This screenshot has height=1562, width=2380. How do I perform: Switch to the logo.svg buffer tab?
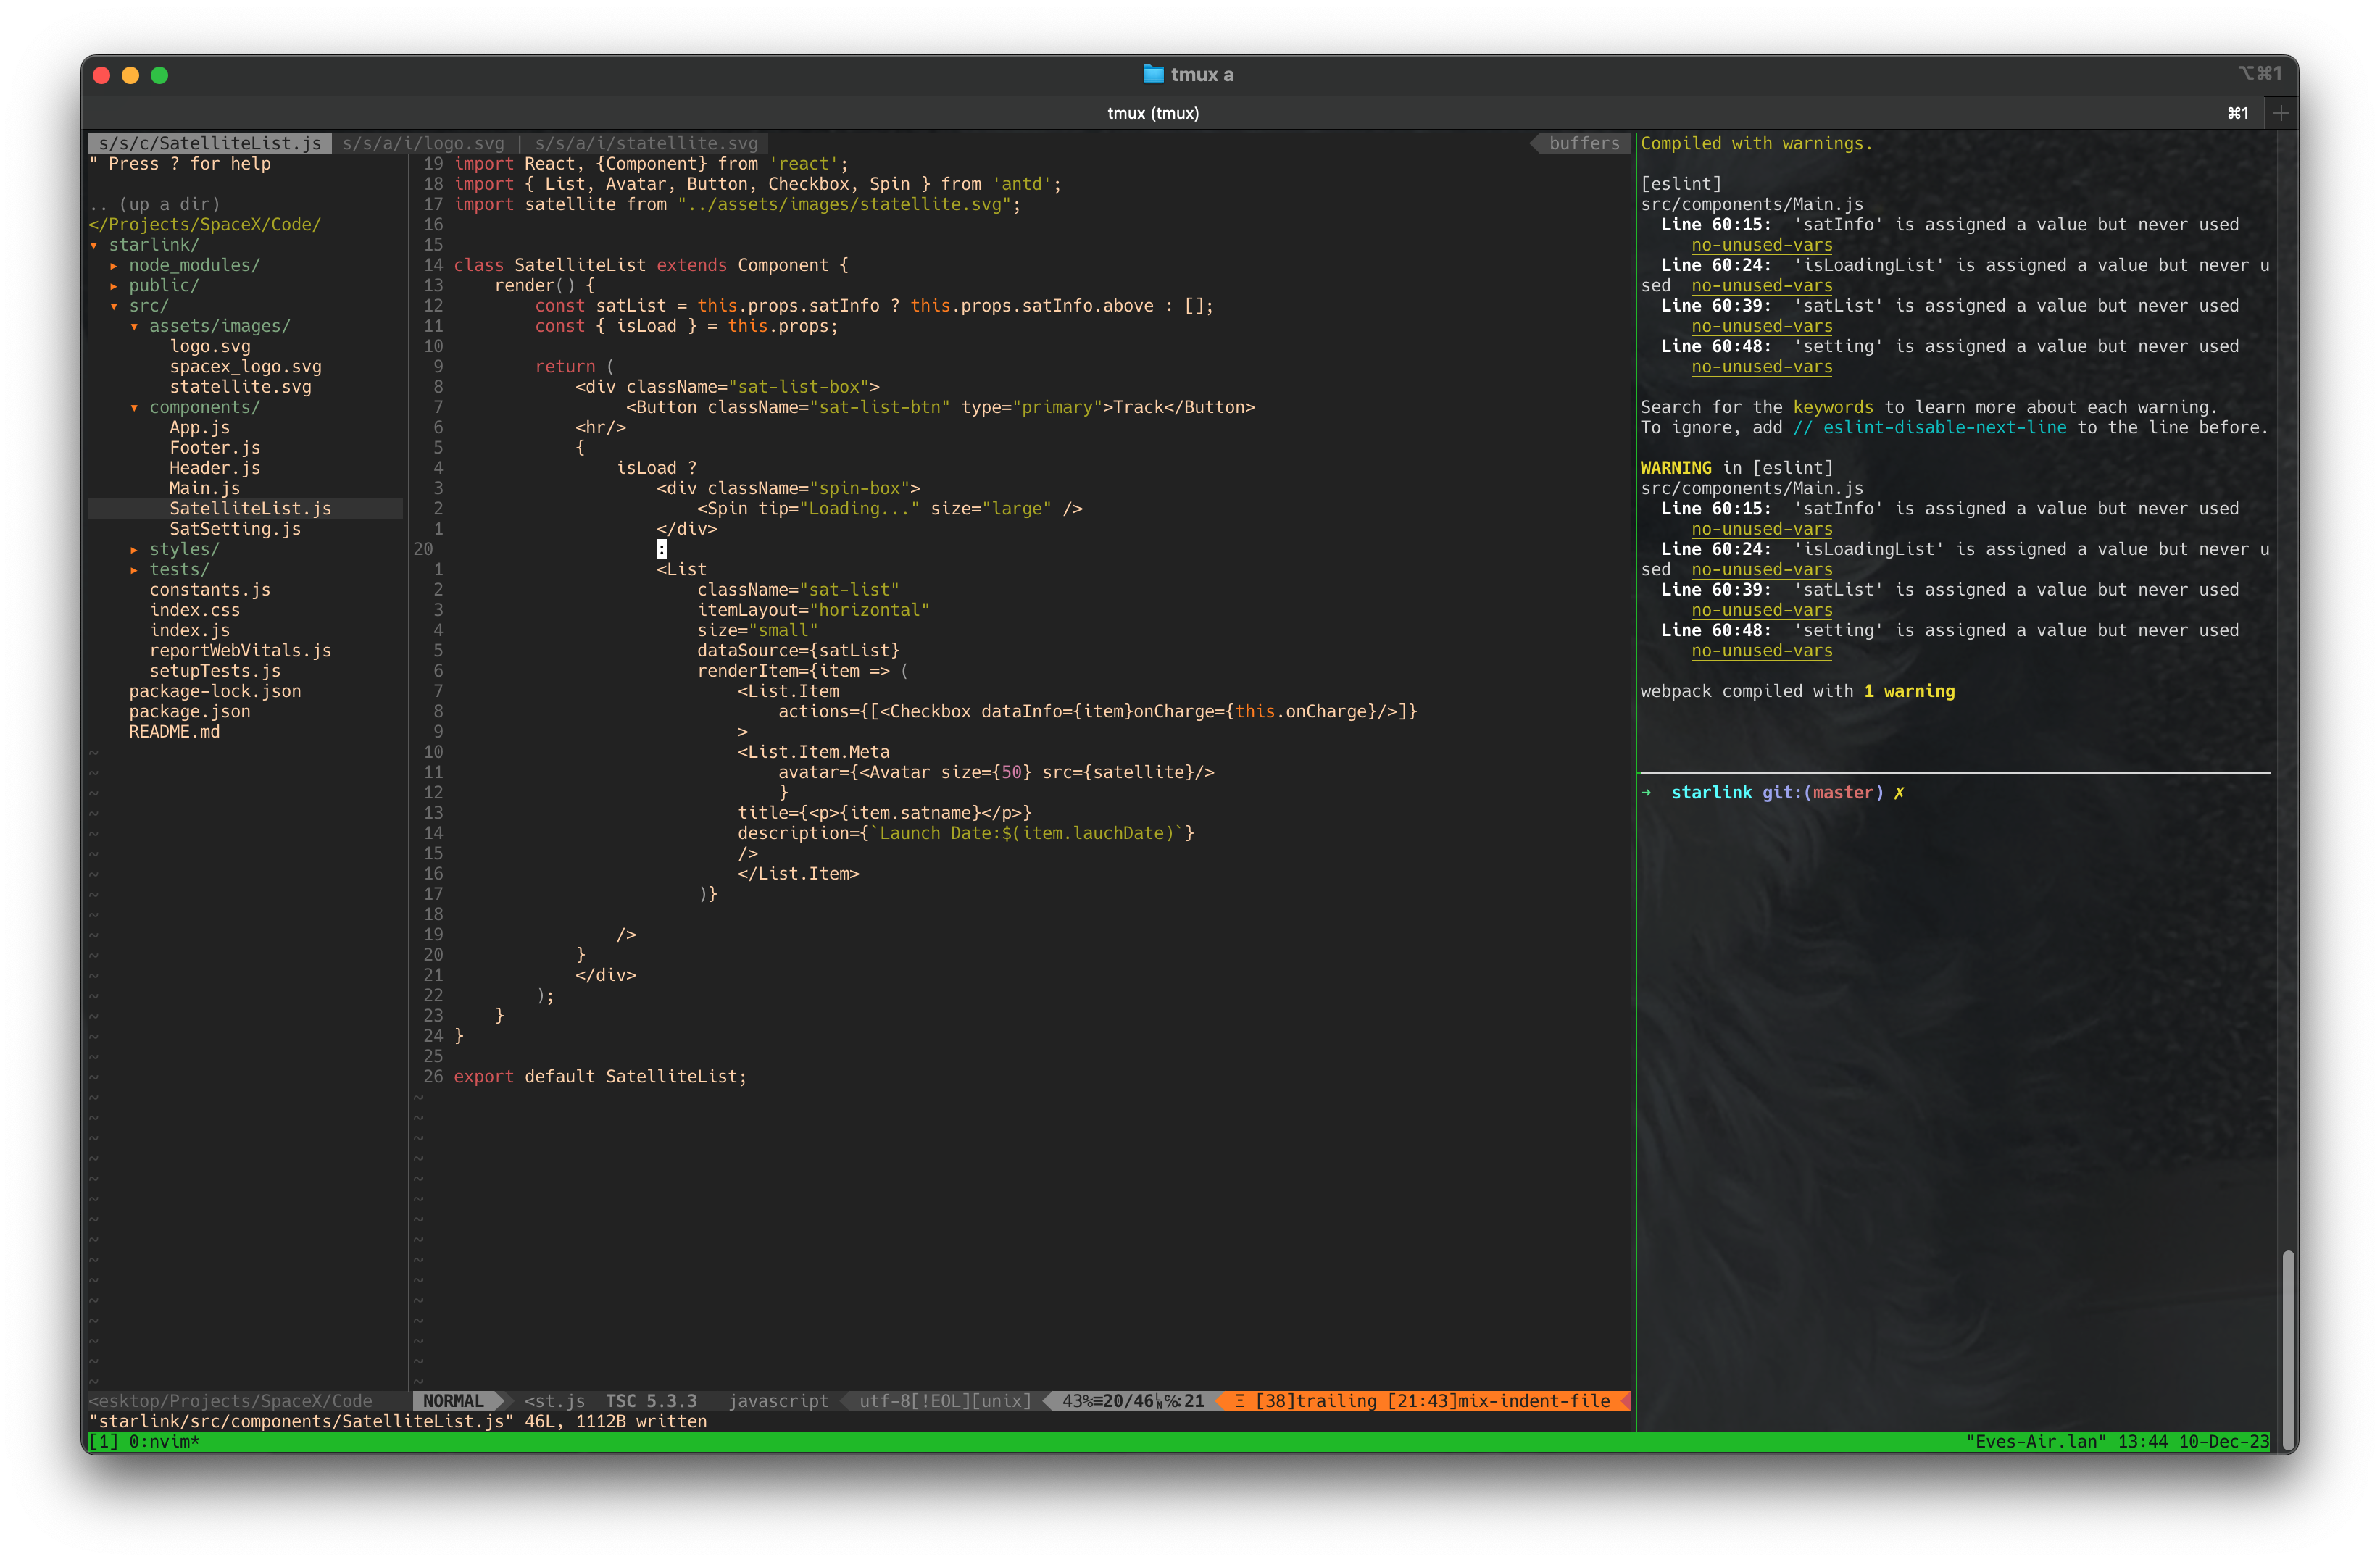pyautogui.click(x=424, y=143)
